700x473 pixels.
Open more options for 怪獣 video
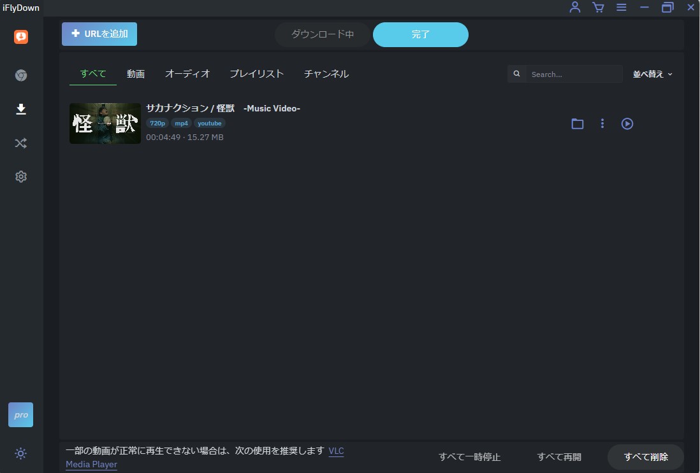tap(602, 124)
